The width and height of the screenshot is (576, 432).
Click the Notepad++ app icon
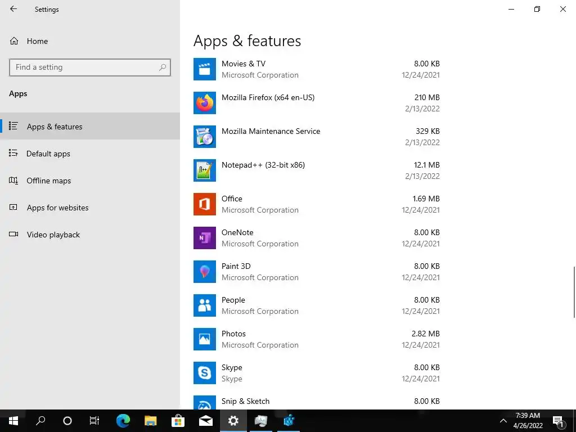coord(205,170)
